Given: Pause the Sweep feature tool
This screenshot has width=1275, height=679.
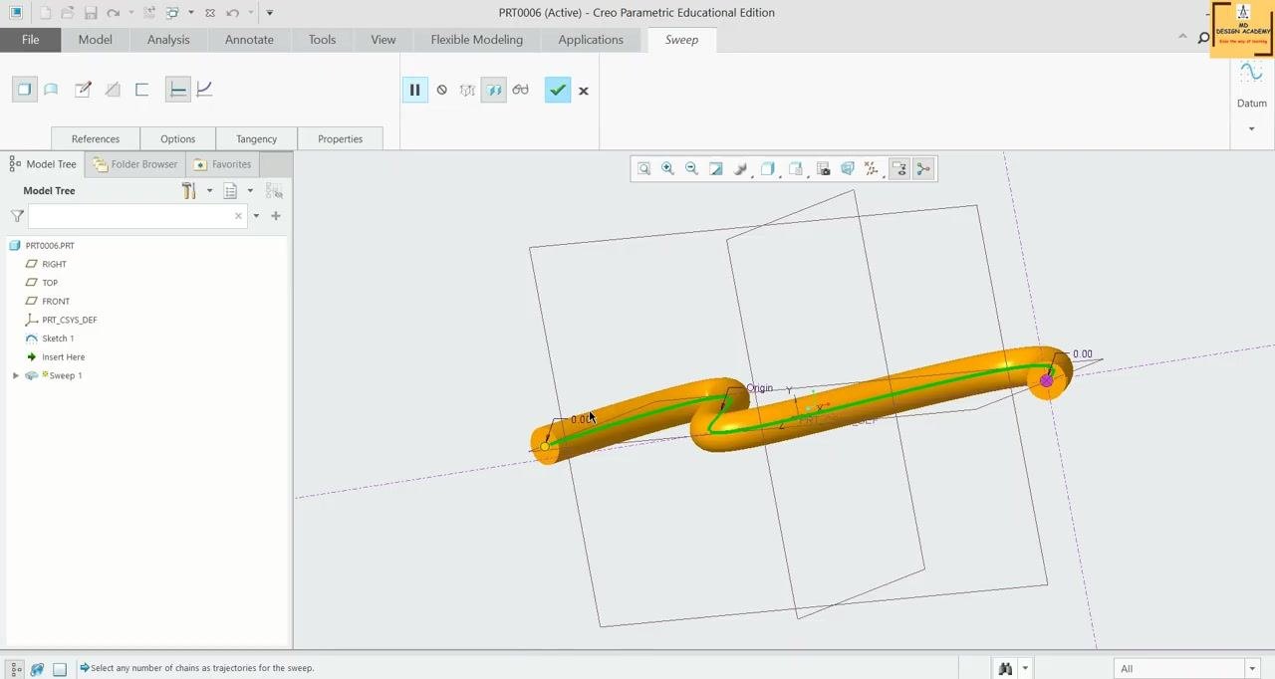Looking at the screenshot, I should 414,90.
